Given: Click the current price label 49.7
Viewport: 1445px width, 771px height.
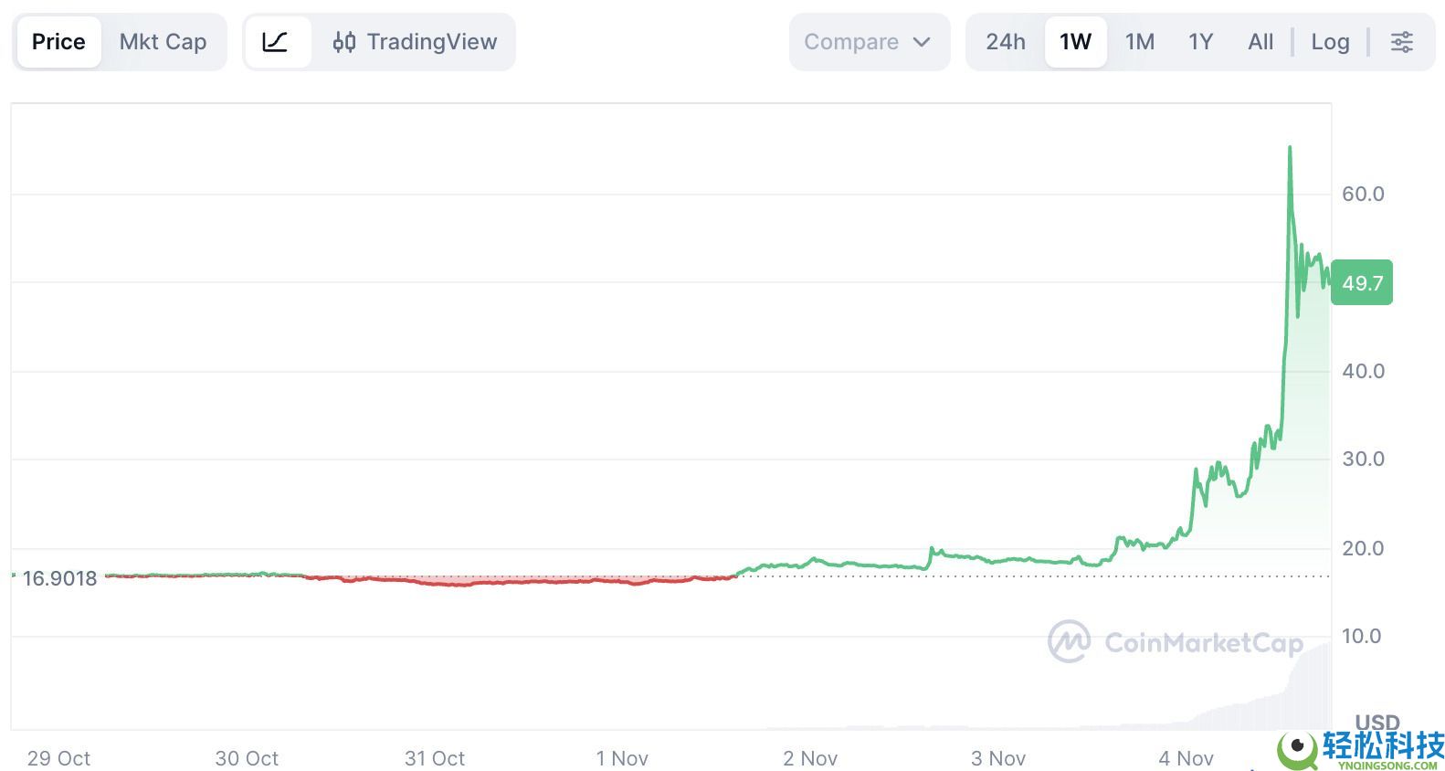Looking at the screenshot, I should pyautogui.click(x=1362, y=283).
